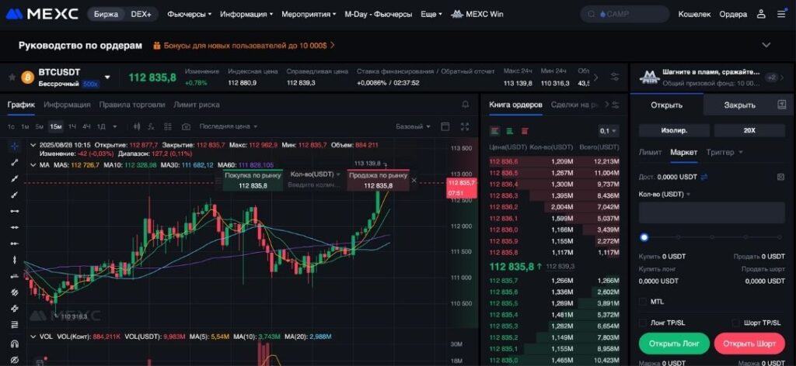Show only asks in order book
The height and width of the screenshot is (366, 796).
[525, 130]
